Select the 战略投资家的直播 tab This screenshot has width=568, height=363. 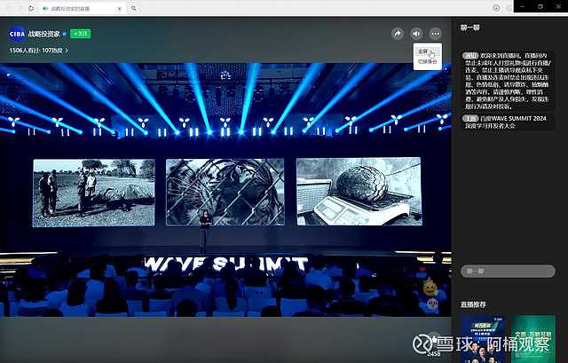[x=83, y=8]
